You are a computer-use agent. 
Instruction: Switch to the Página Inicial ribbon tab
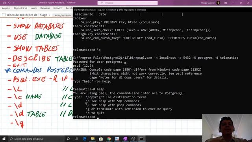click(x=20, y=8)
